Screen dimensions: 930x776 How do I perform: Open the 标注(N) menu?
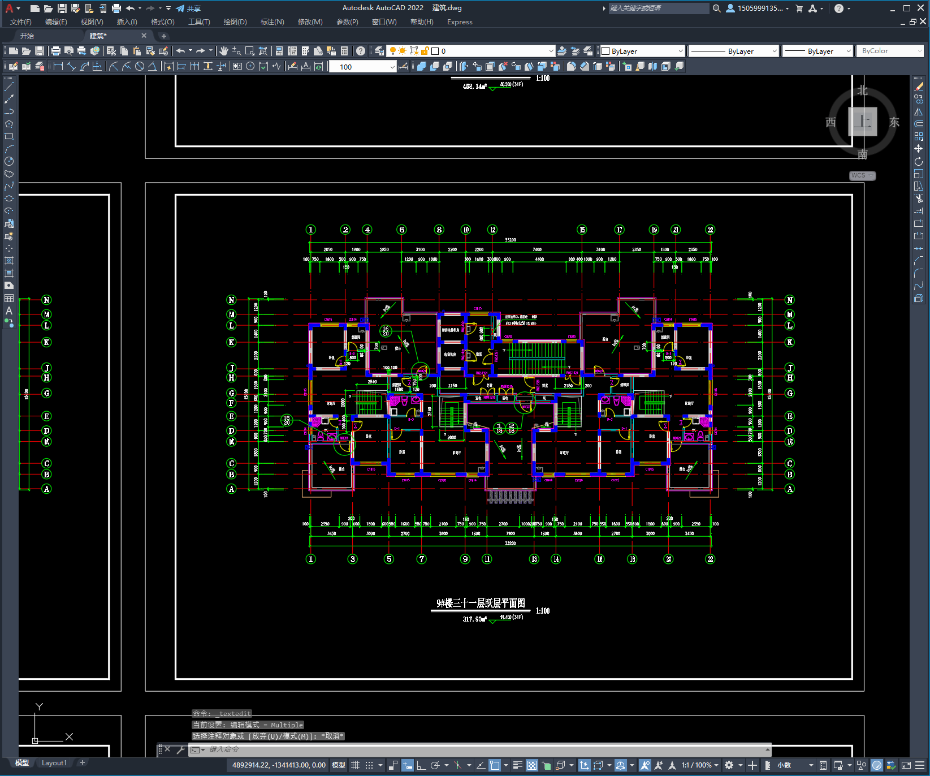pyautogui.click(x=272, y=22)
